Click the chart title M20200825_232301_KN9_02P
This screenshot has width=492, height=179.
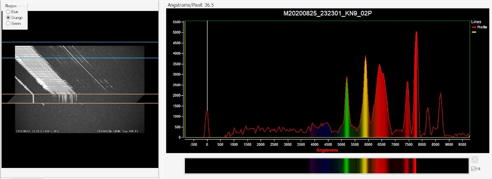(x=327, y=14)
